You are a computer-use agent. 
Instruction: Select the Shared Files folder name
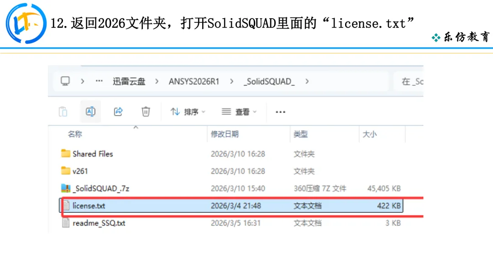93,154
